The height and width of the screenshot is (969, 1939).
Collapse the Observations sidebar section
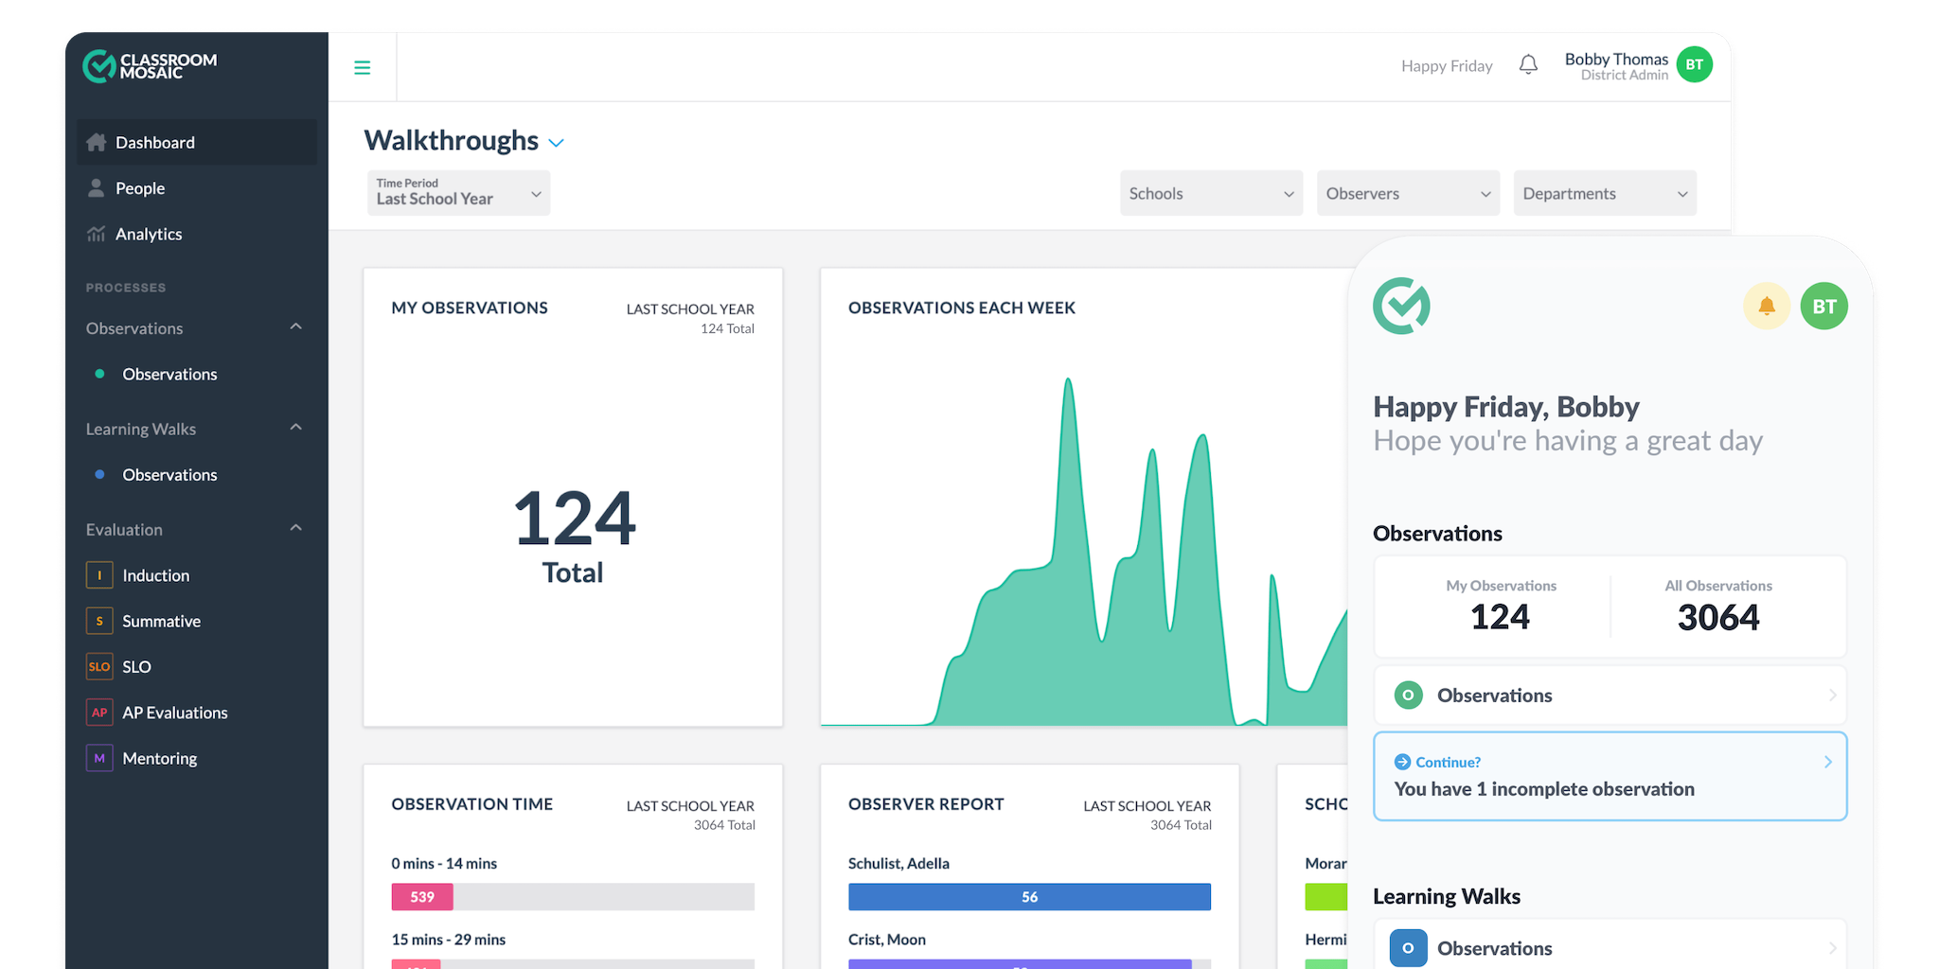point(296,326)
